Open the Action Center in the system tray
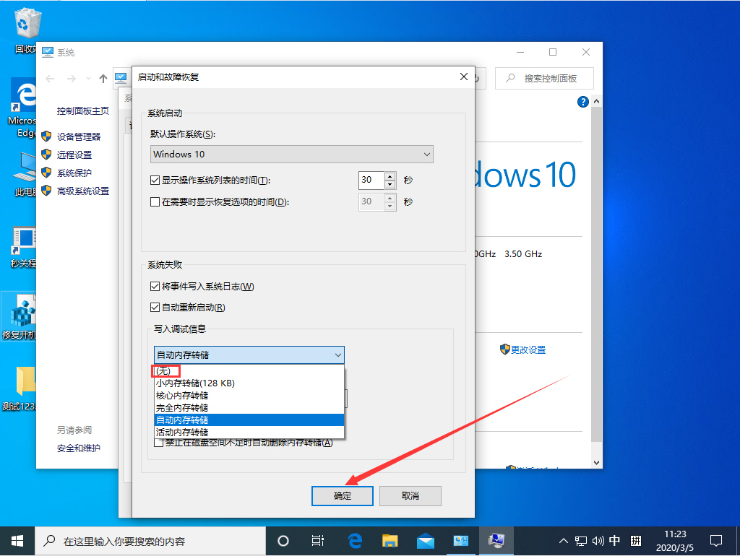Image resolution: width=740 pixels, height=556 pixels. click(716, 540)
